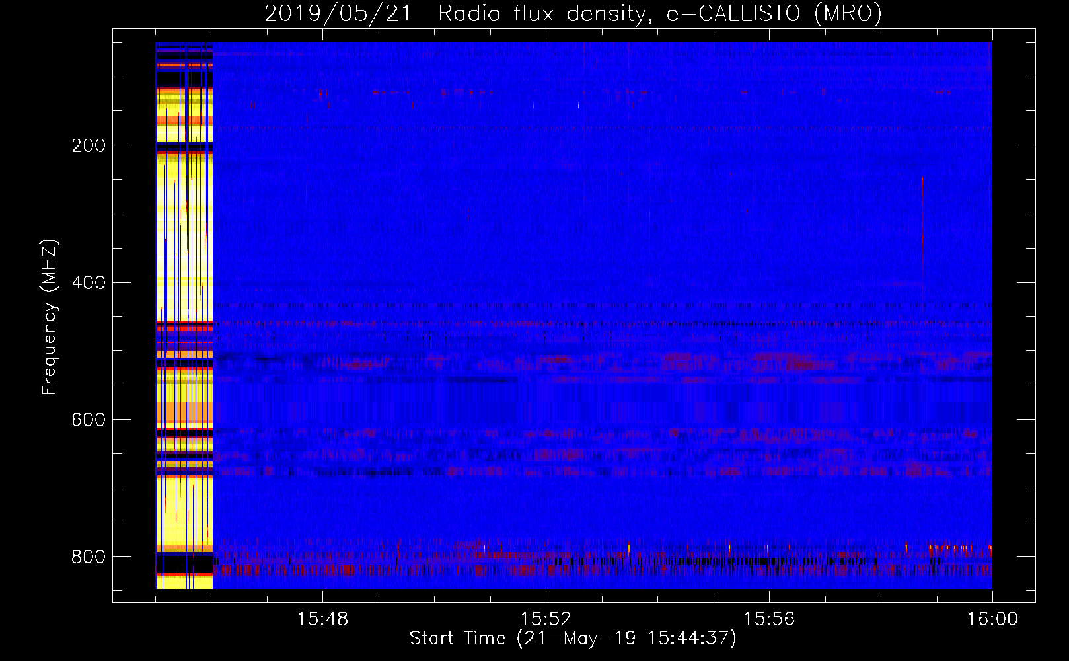
Task: Click the yellow burst region at spectrogram start
Action: [184, 316]
